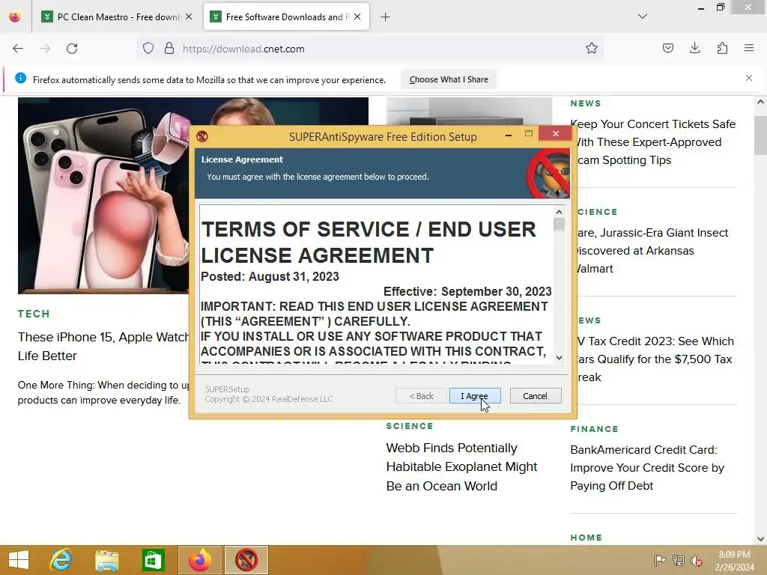Click SCIENCE label above Webb article
This screenshot has width=767, height=575.
(410, 426)
